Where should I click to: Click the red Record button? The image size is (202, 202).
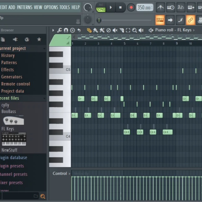(131, 7)
